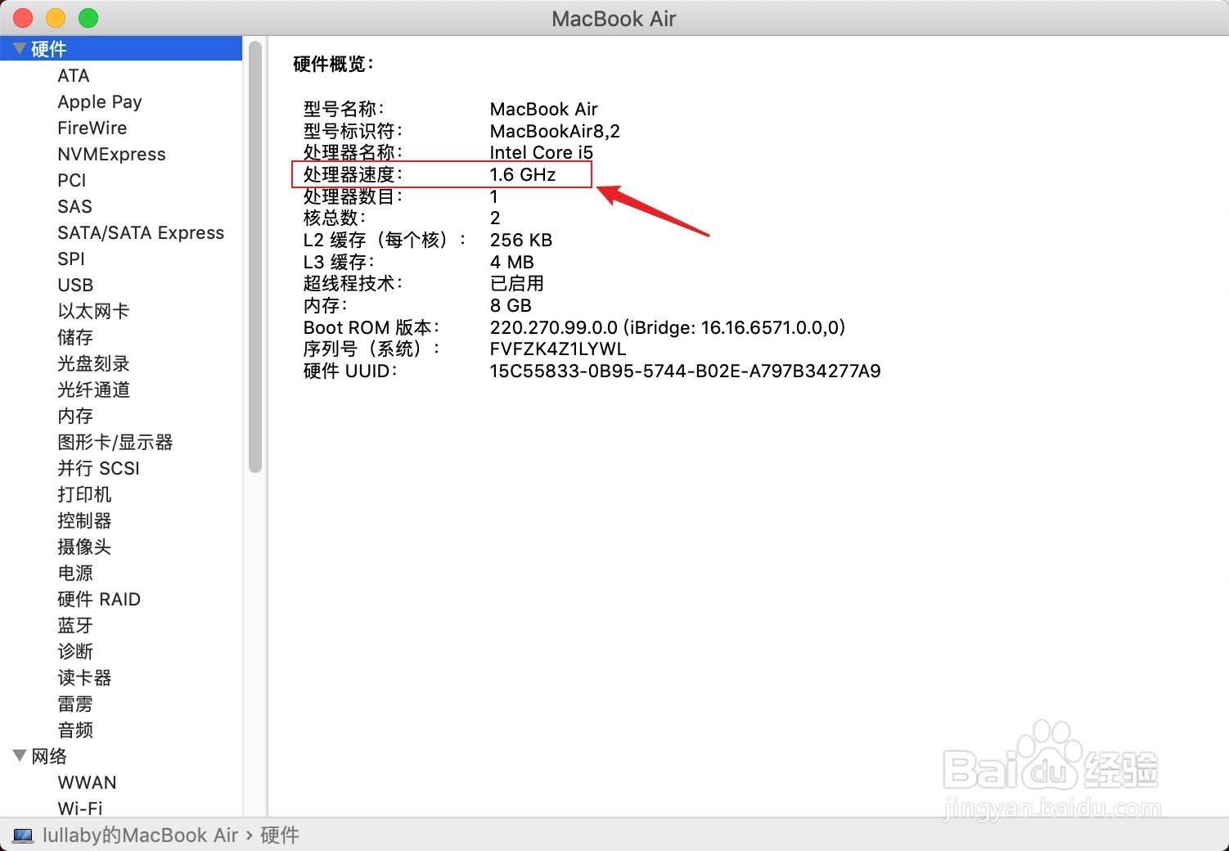
Task: Select 读卡器 in the sidebar
Action: (84, 678)
